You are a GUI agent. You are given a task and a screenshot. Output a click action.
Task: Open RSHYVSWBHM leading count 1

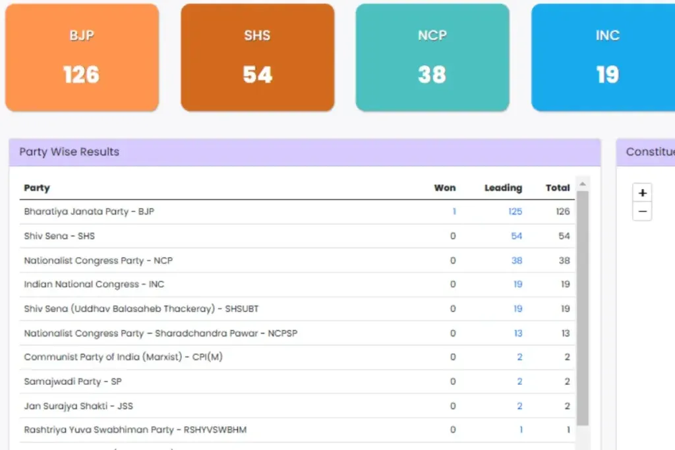521,430
